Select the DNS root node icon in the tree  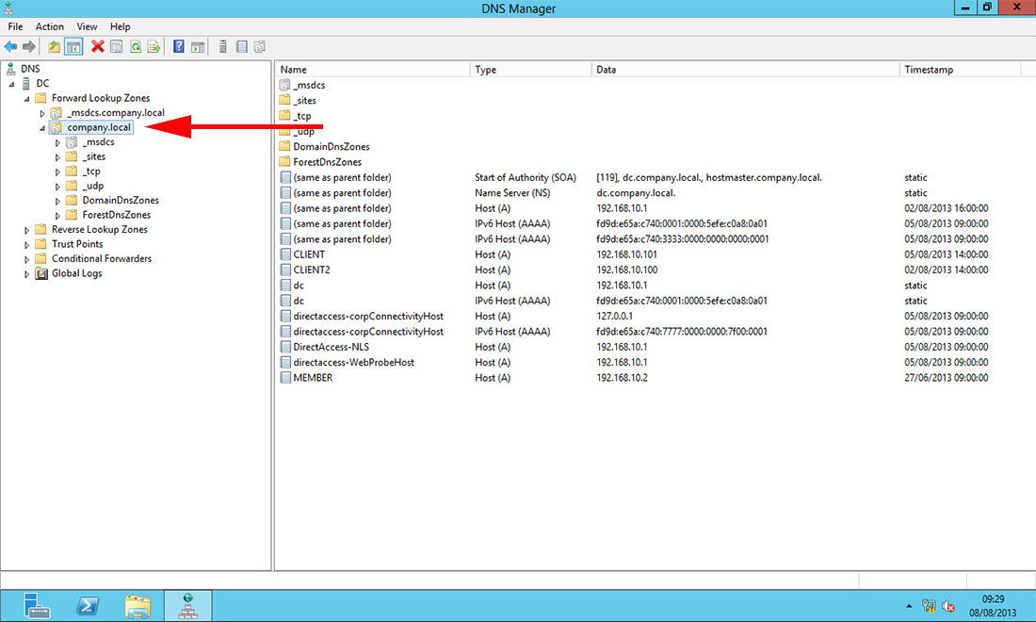11,69
